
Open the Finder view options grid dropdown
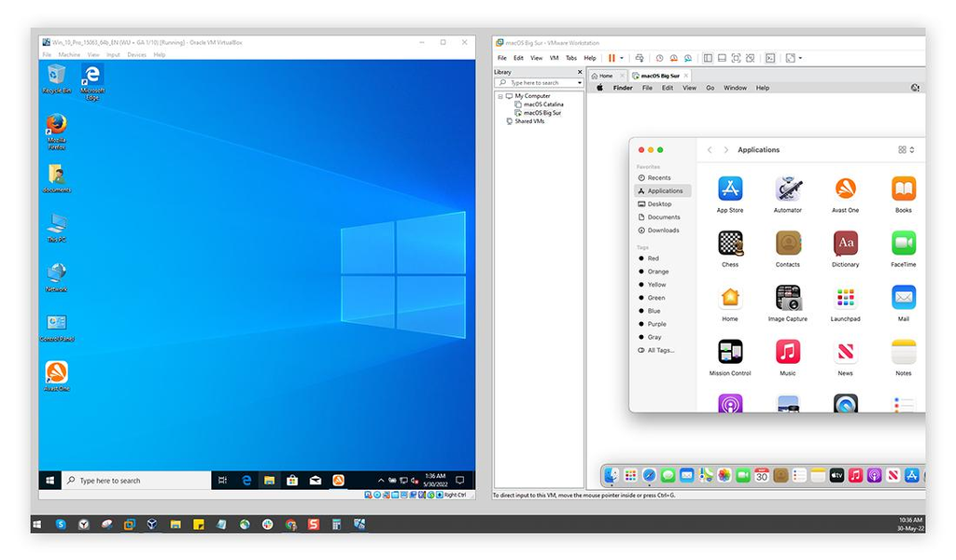click(x=906, y=150)
